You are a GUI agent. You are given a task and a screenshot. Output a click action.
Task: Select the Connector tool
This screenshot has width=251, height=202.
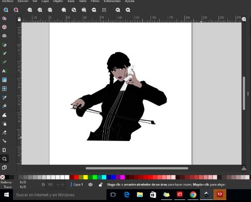click(4, 141)
